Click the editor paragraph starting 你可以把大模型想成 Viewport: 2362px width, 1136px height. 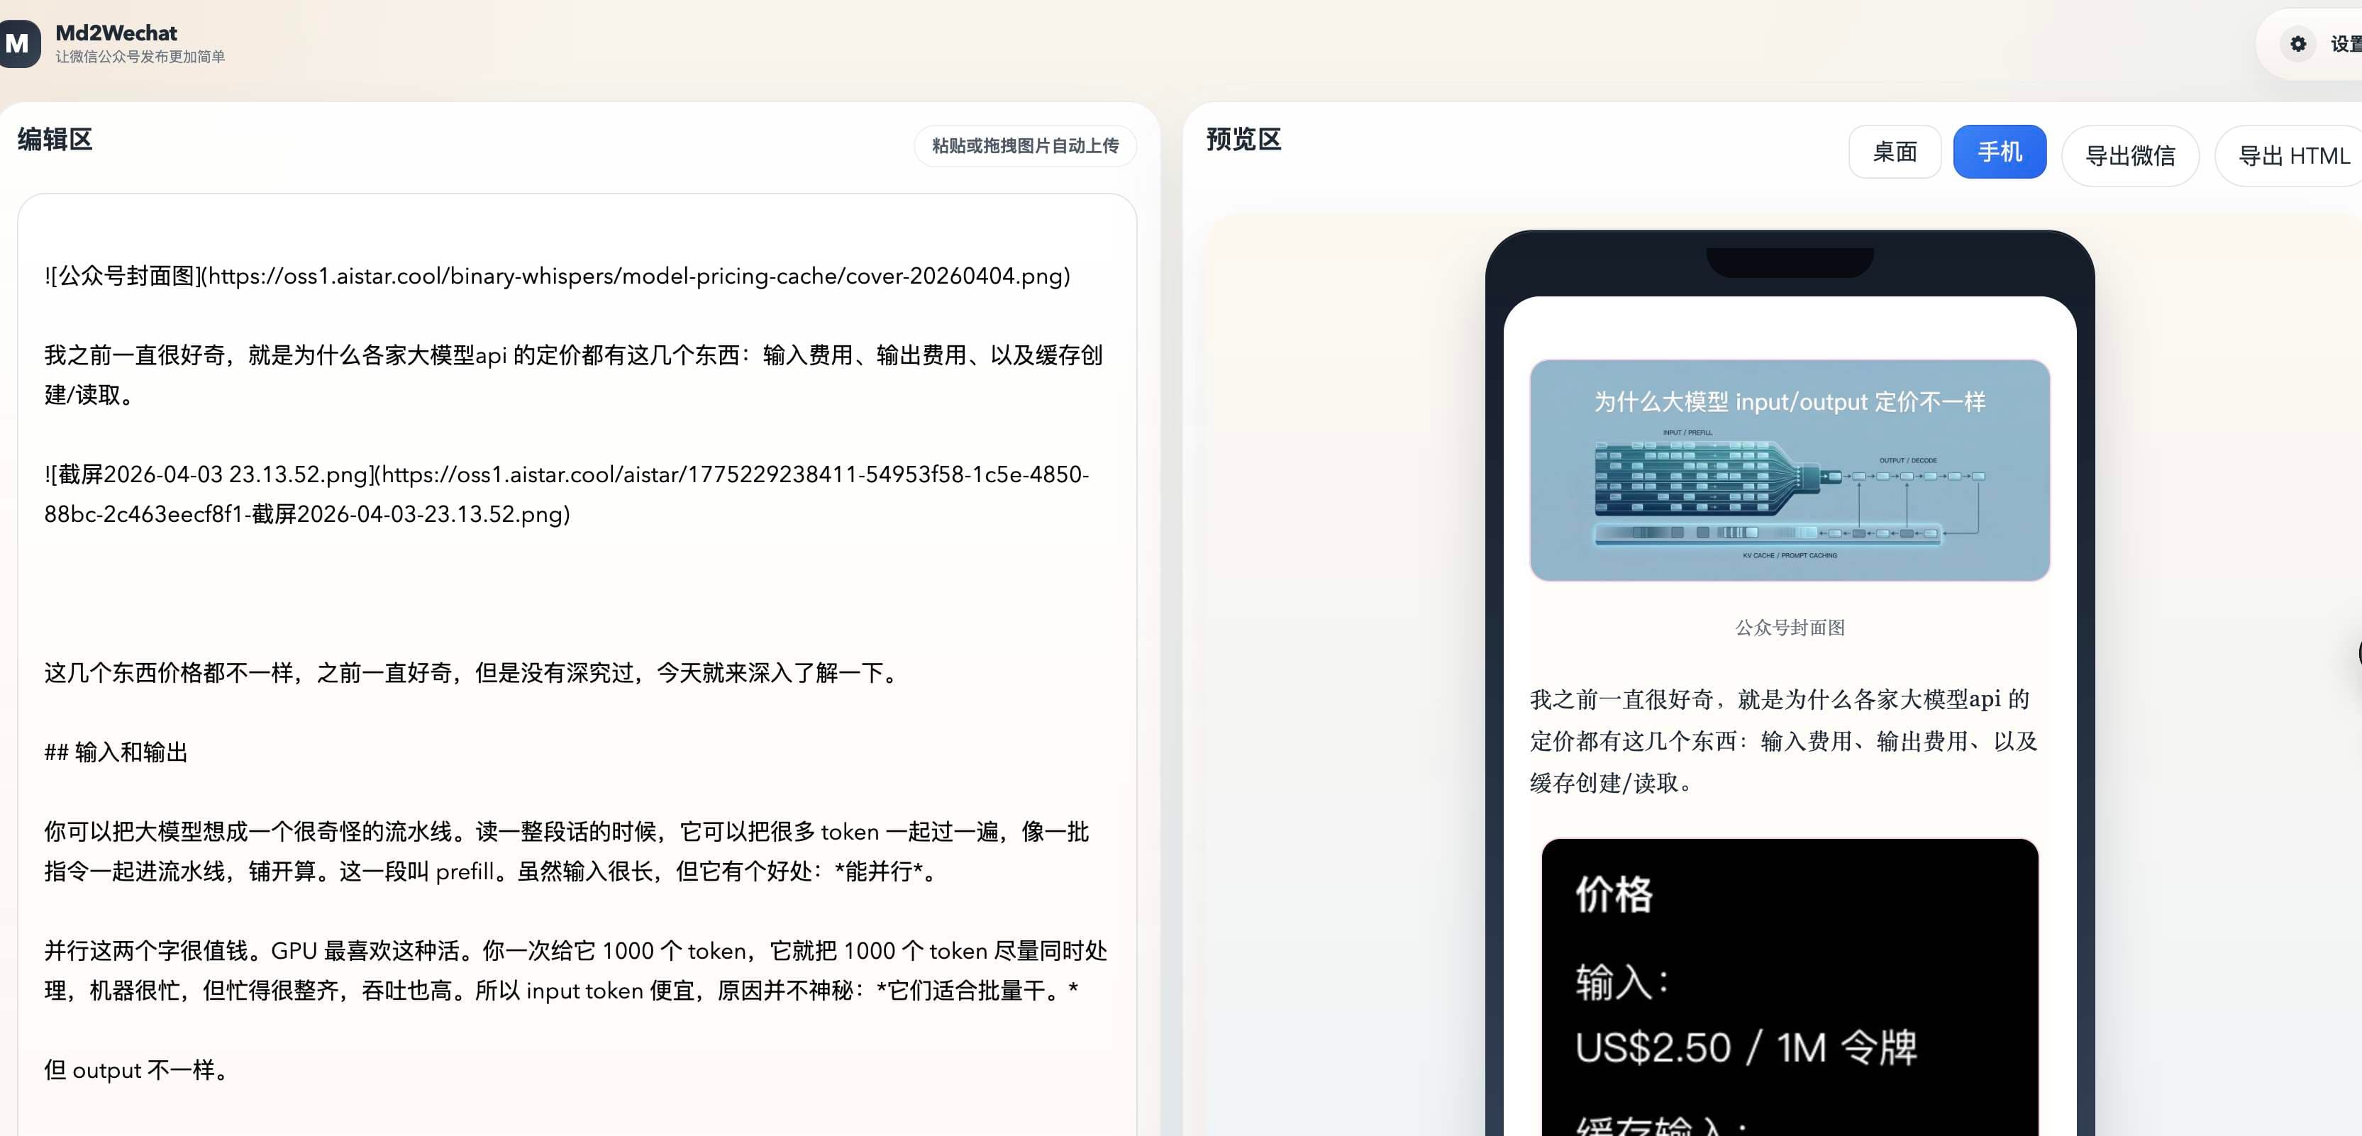point(567,851)
